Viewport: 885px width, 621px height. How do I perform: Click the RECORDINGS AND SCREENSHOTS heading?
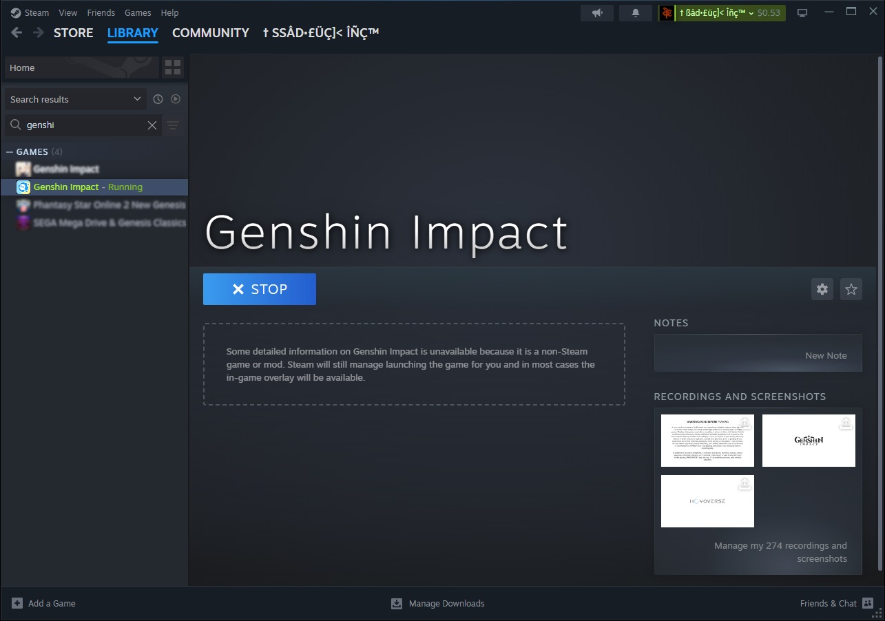[740, 397]
